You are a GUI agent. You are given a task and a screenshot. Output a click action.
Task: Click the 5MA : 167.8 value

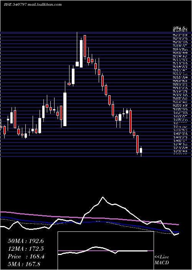point(24,264)
